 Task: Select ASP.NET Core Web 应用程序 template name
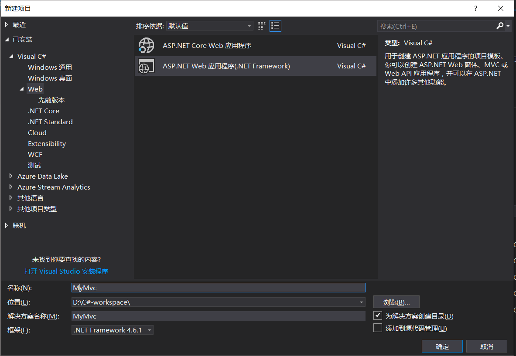click(207, 45)
